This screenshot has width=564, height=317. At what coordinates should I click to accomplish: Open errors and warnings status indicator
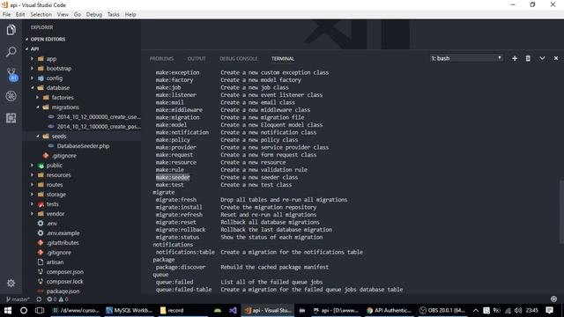pyautogui.click(x=57, y=299)
